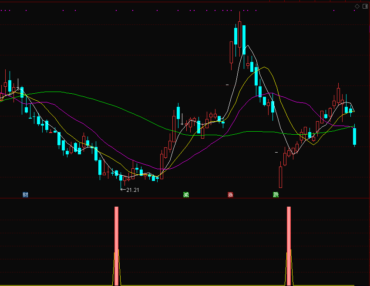This screenshot has width=370, height=286.
Task: Toggle the side panel icon
Action: pos(365,7)
